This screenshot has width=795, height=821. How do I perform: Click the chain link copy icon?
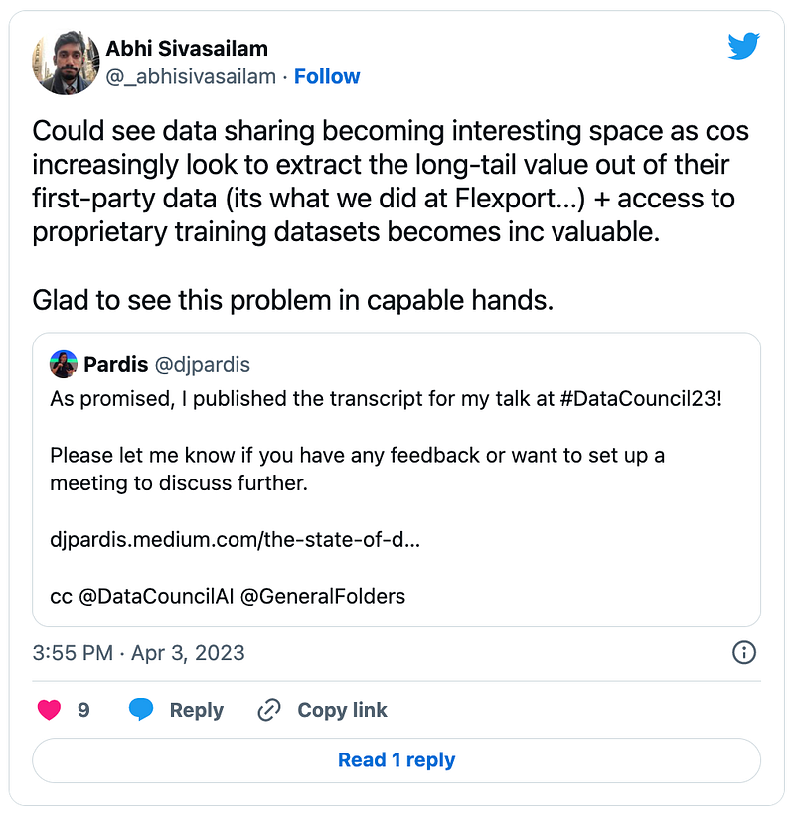click(x=269, y=710)
